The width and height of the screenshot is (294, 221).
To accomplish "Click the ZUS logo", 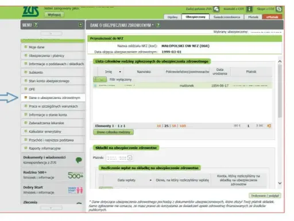I will click(x=30, y=12).
